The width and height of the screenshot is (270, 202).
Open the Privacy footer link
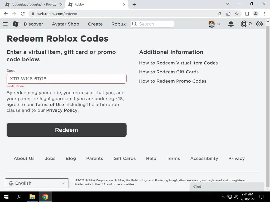(x=237, y=158)
